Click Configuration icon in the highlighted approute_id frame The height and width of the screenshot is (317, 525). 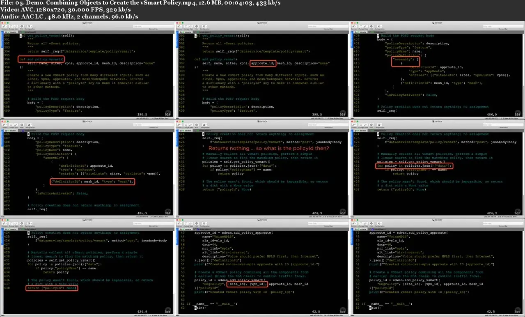[x=204, y=27]
